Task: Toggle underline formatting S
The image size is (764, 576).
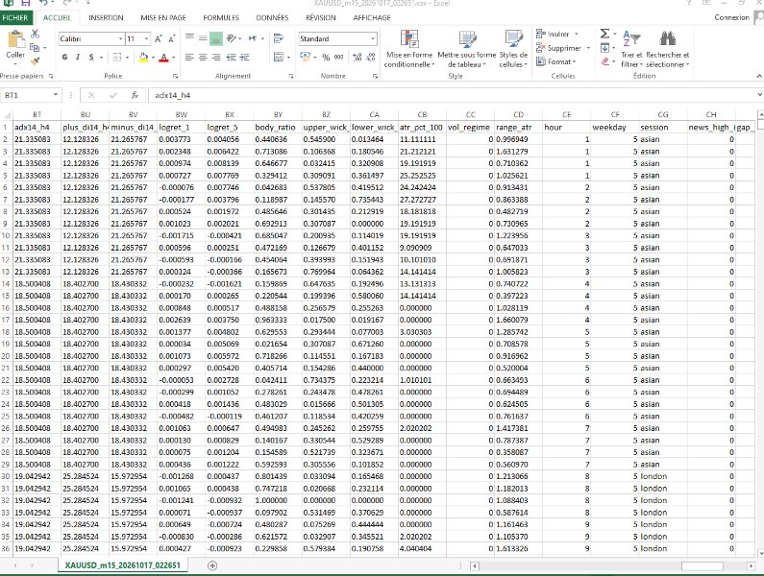Action: pyautogui.click(x=91, y=58)
